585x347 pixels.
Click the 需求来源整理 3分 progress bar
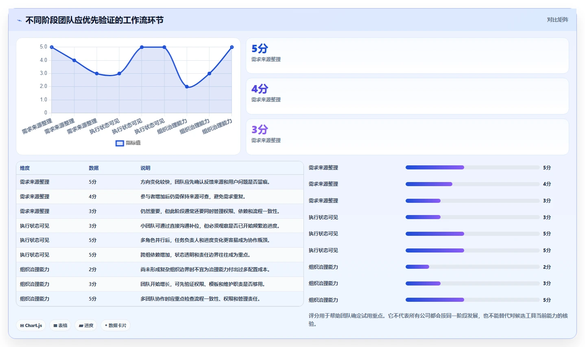472,201
